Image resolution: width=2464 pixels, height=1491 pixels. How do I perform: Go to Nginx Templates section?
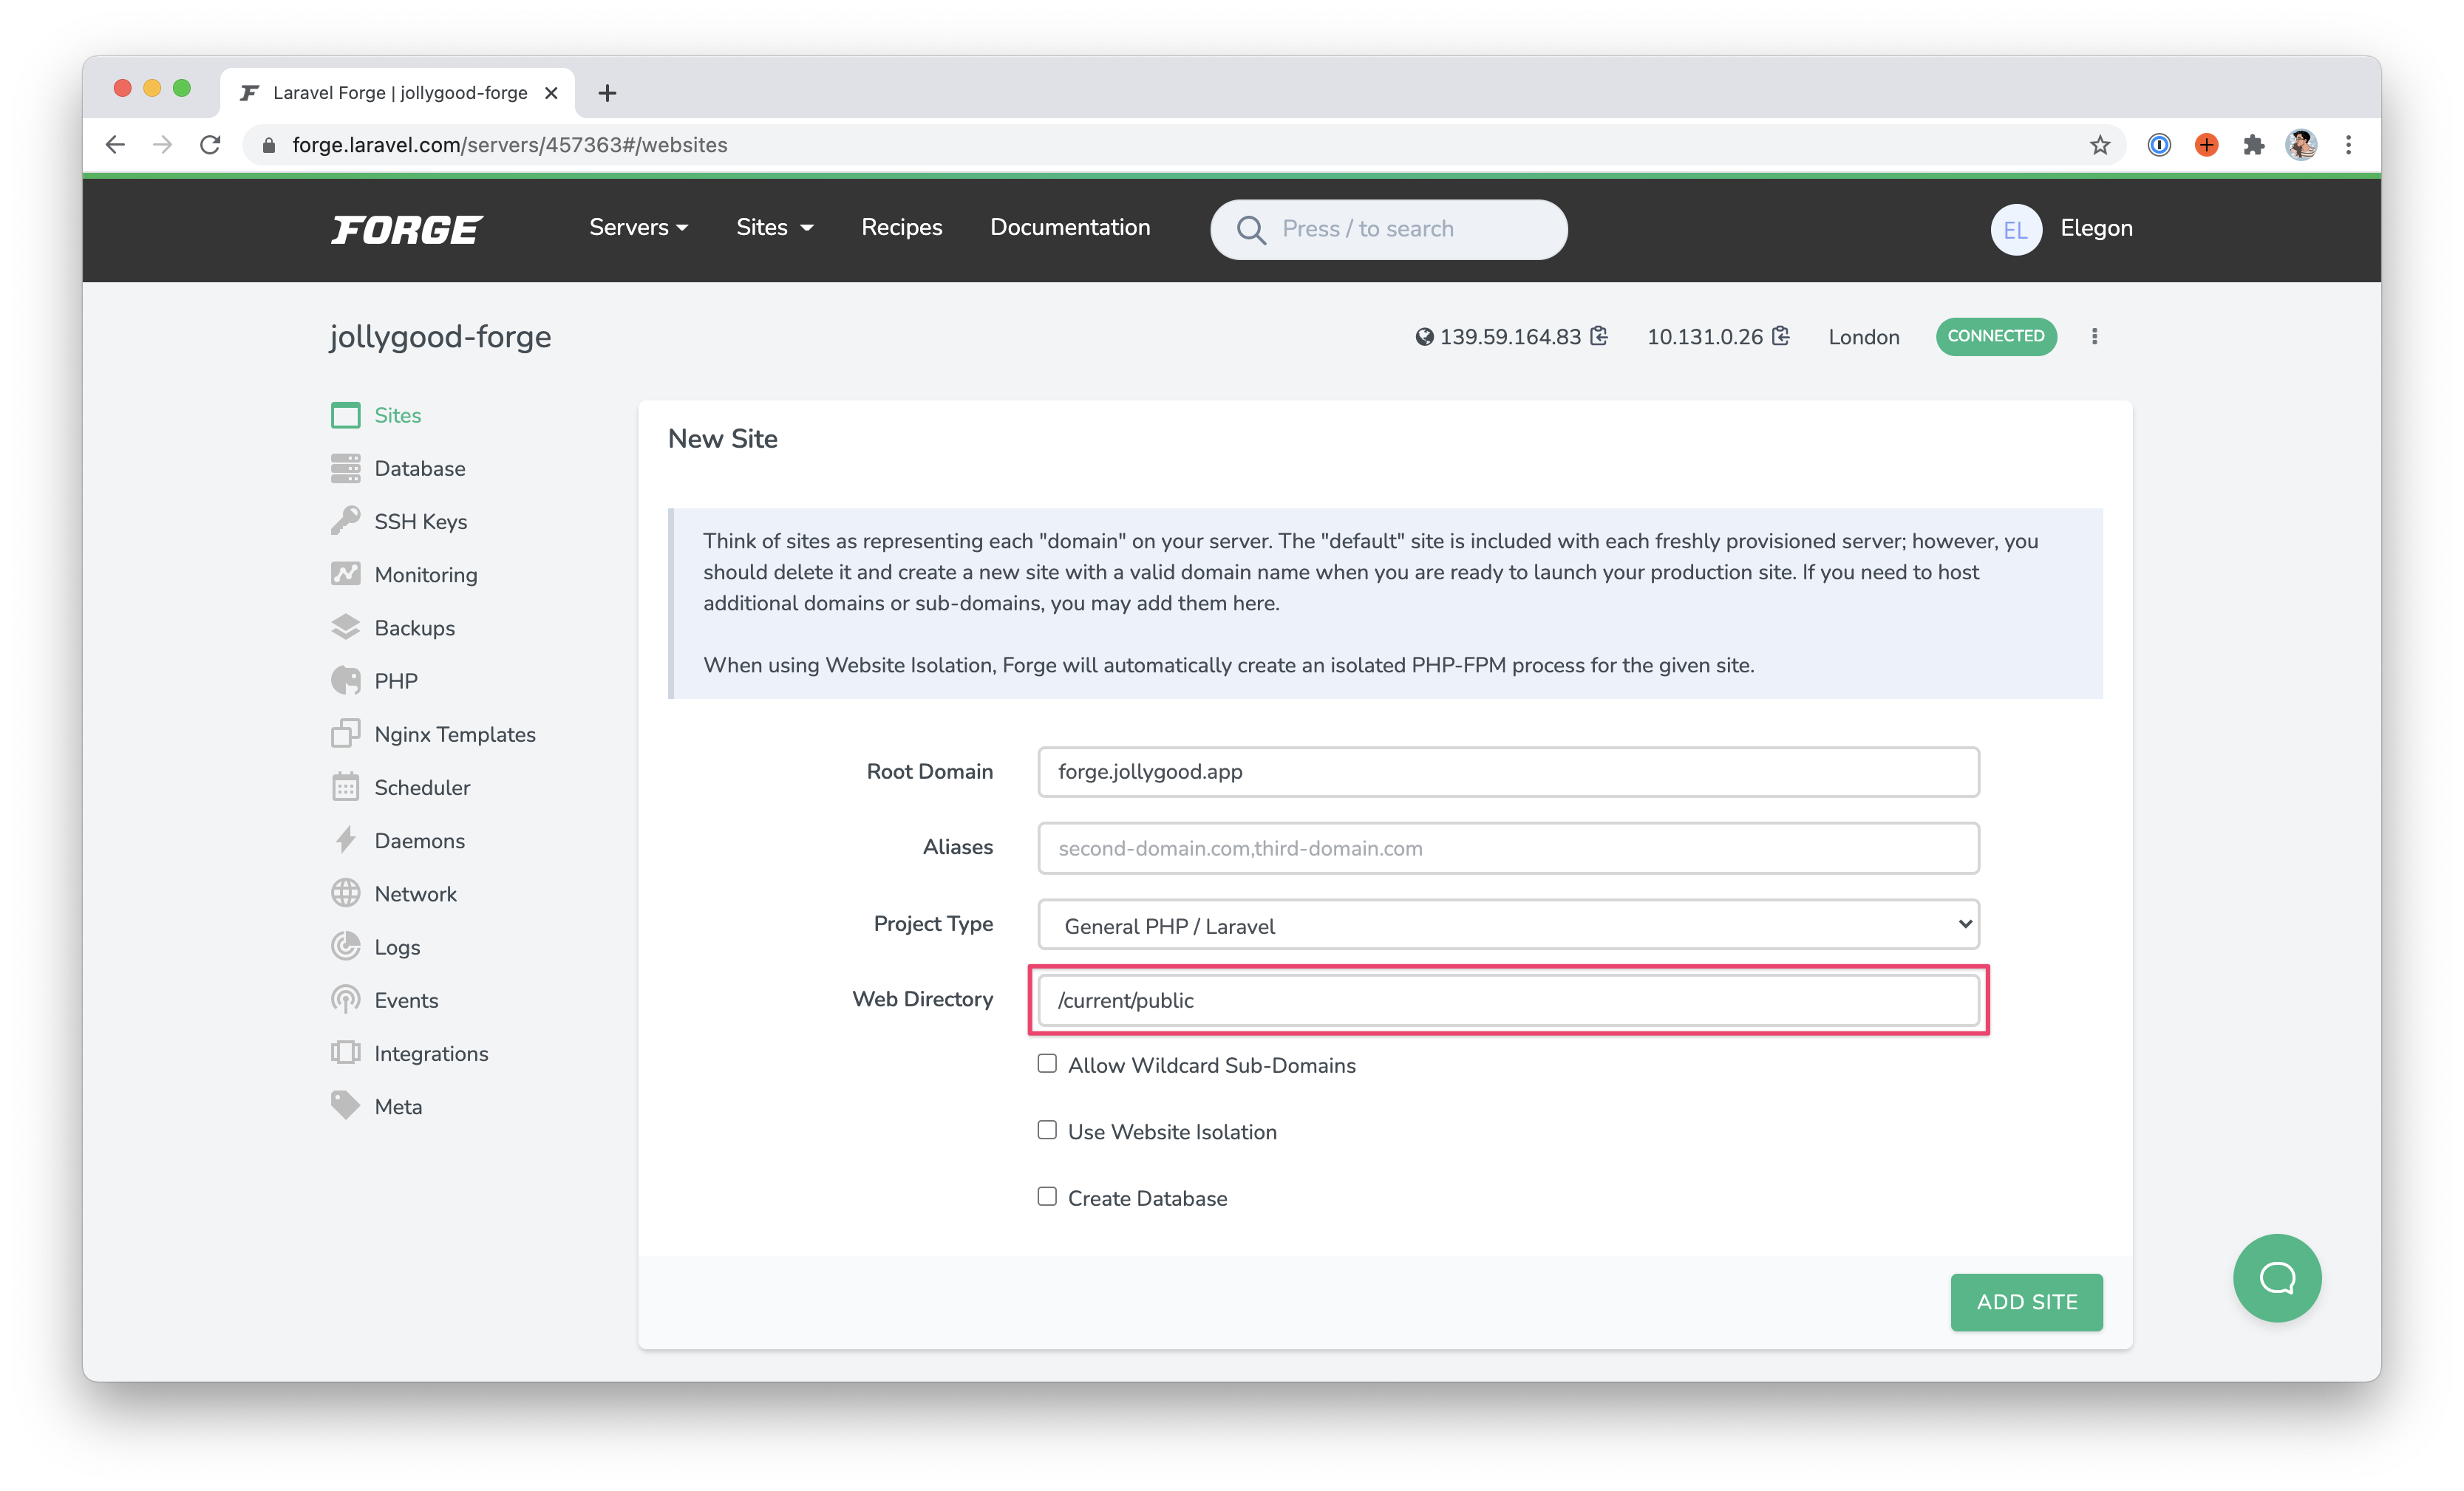point(455,734)
